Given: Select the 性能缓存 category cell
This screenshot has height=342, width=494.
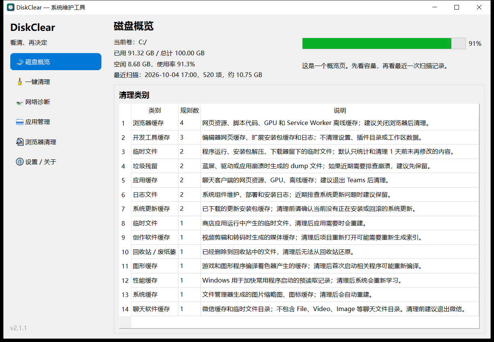Looking at the screenshot, I should point(155,280).
